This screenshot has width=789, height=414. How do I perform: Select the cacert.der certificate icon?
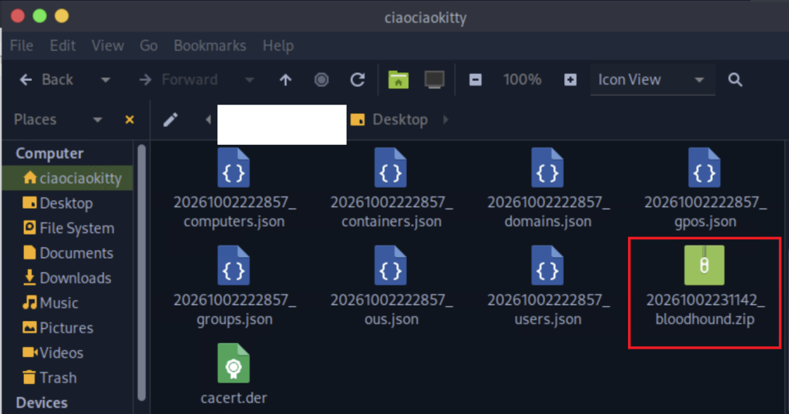(x=233, y=363)
